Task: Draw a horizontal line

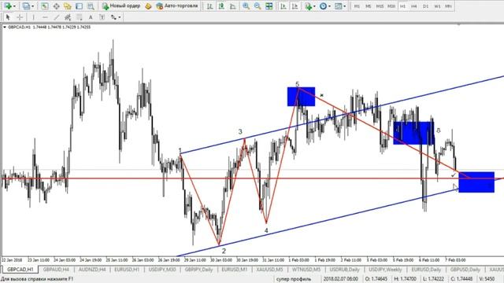Action: pyautogui.click(x=45, y=17)
